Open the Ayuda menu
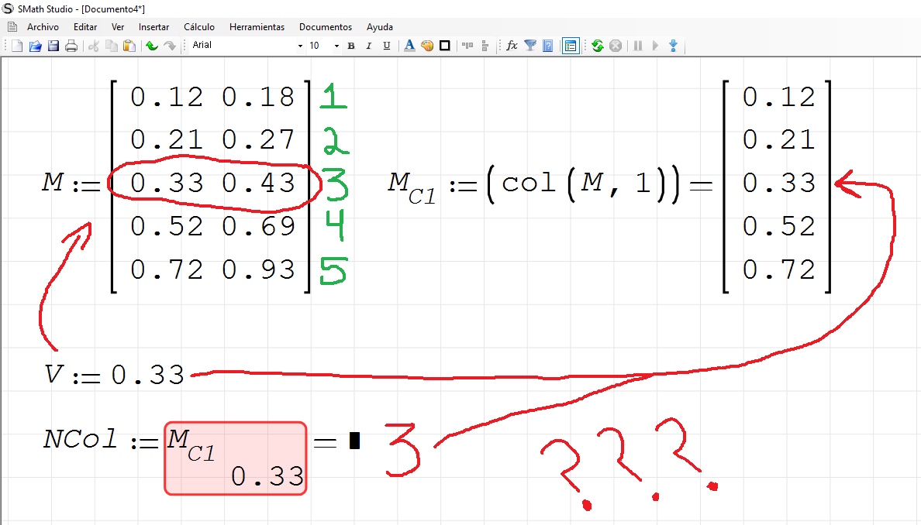Viewport: 921px width, 525px height. [x=379, y=27]
